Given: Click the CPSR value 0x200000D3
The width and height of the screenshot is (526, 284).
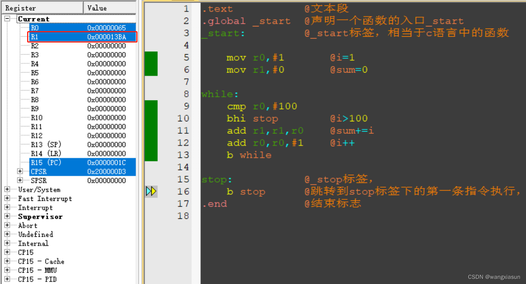Looking at the screenshot, I should tap(106, 171).
